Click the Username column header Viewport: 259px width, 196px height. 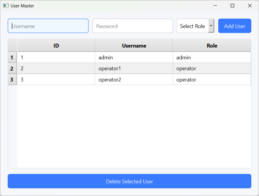pyautogui.click(x=134, y=45)
